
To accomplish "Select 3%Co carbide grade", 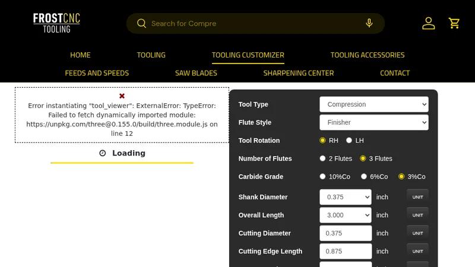I will coord(401,176).
